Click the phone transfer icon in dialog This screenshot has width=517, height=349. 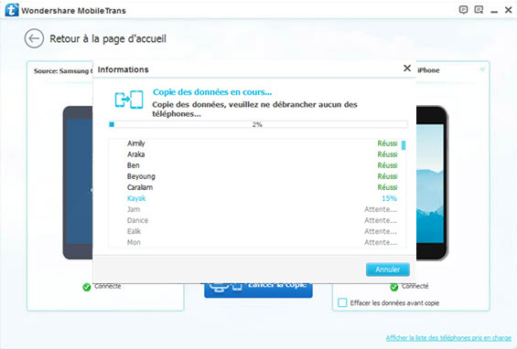pos(129,100)
